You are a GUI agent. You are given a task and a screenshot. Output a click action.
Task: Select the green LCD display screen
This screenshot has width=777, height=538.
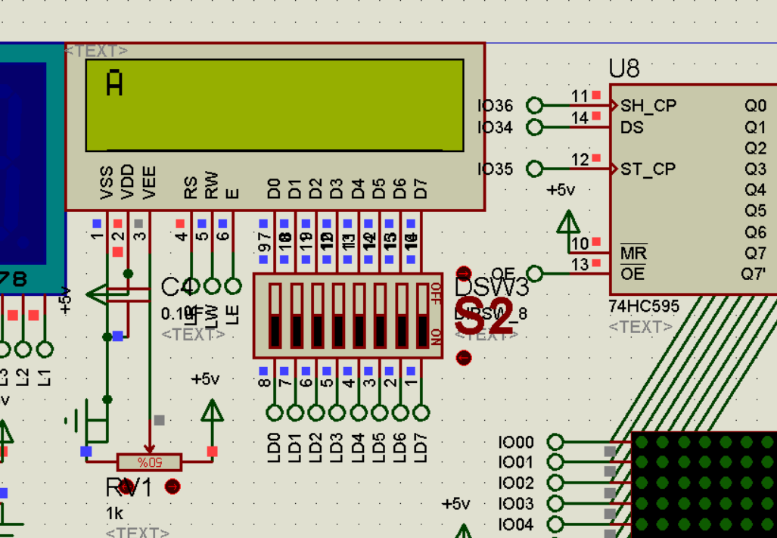tap(275, 105)
